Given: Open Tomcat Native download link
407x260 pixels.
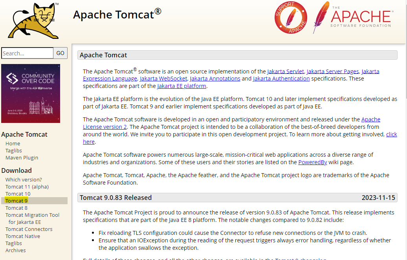Looking at the screenshot, I should (x=23, y=236).
